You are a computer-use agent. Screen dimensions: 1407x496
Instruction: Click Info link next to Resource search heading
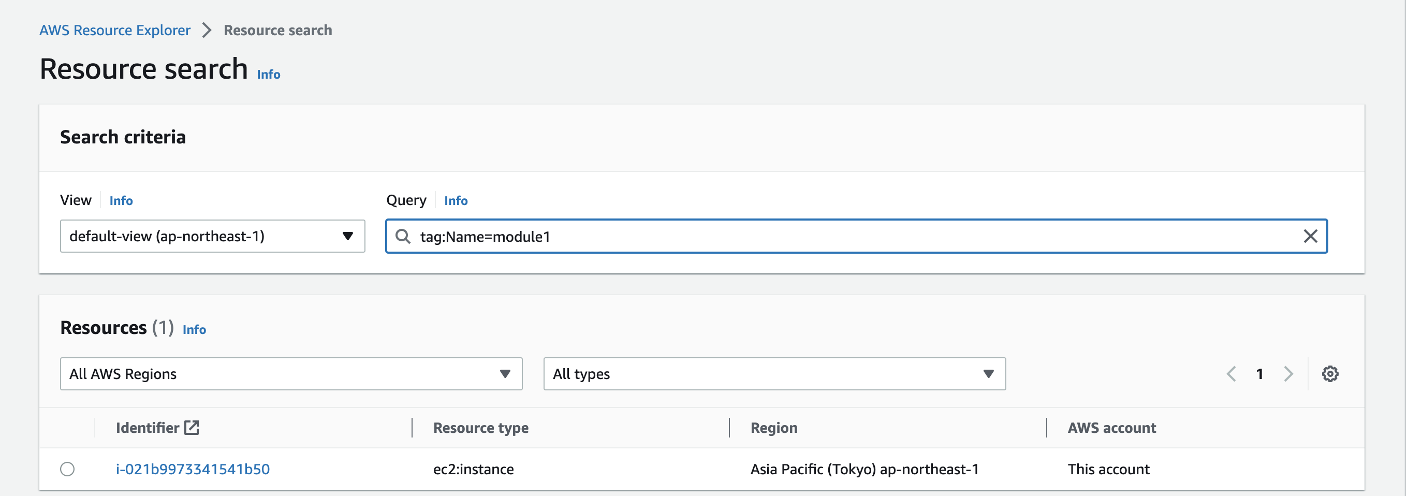coord(268,74)
